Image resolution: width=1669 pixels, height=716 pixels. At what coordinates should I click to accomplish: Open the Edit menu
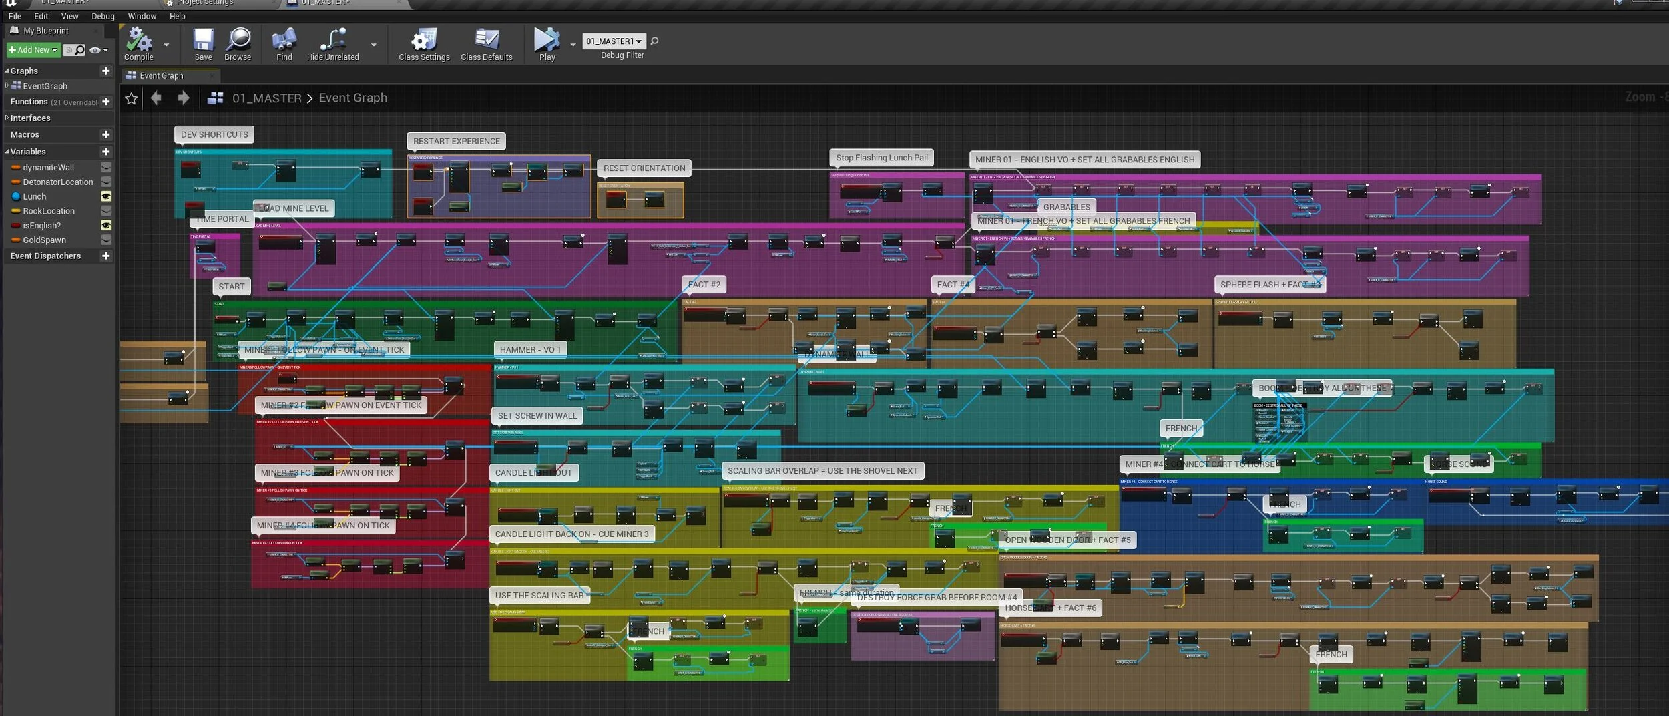(x=41, y=16)
